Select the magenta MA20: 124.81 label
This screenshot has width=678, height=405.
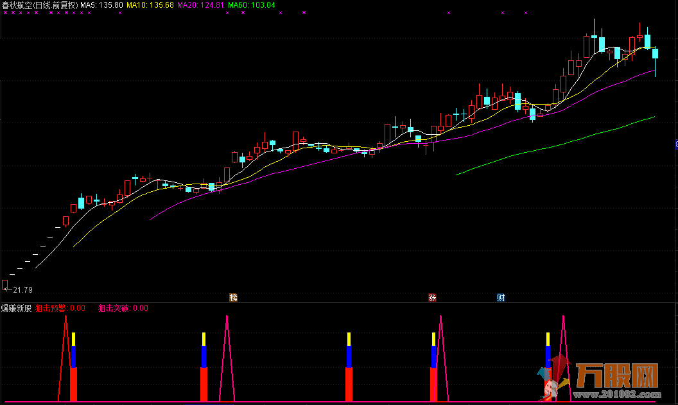(200, 4)
